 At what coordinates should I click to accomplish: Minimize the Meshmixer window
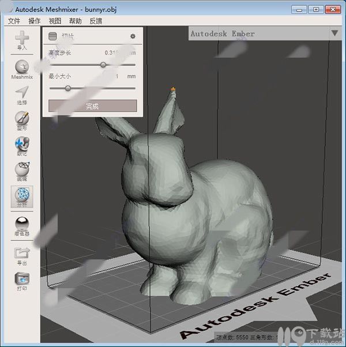click(x=299, y=10)
